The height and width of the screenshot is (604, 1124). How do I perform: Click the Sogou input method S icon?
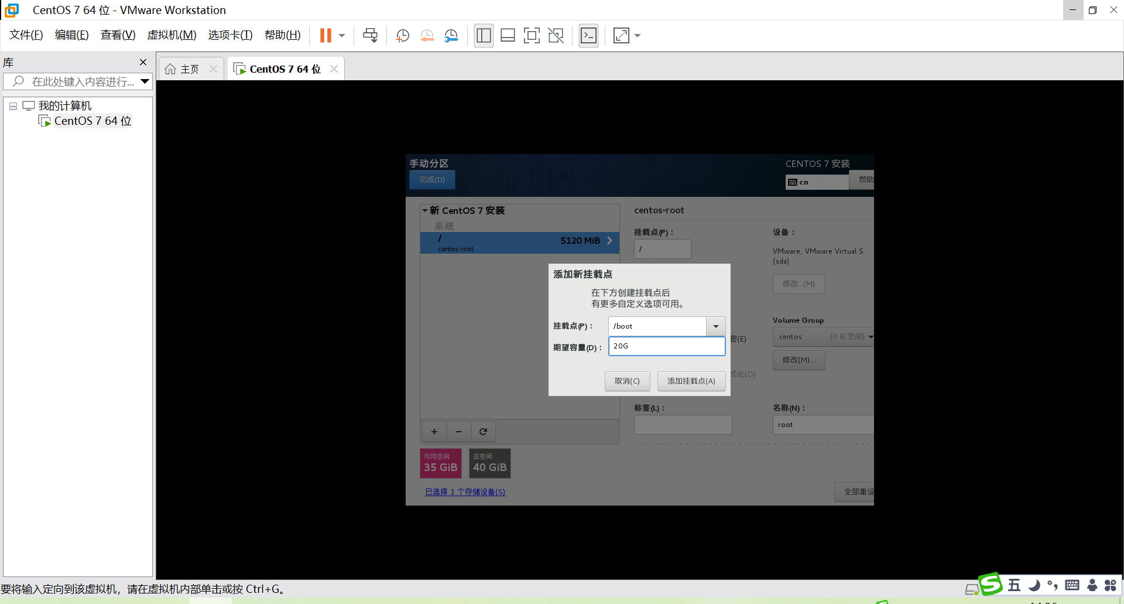(991, 584)
